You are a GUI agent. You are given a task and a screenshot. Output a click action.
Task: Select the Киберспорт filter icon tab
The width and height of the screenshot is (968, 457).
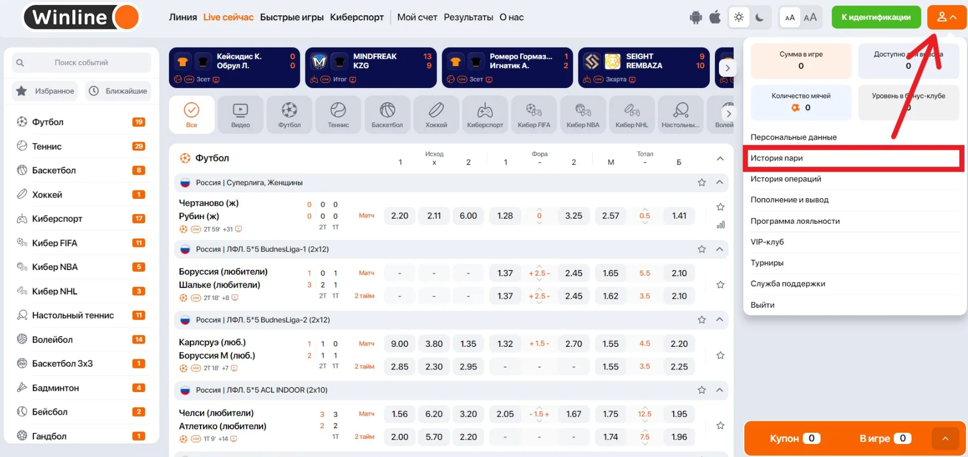pyautogui.click(x=485, y=115)
